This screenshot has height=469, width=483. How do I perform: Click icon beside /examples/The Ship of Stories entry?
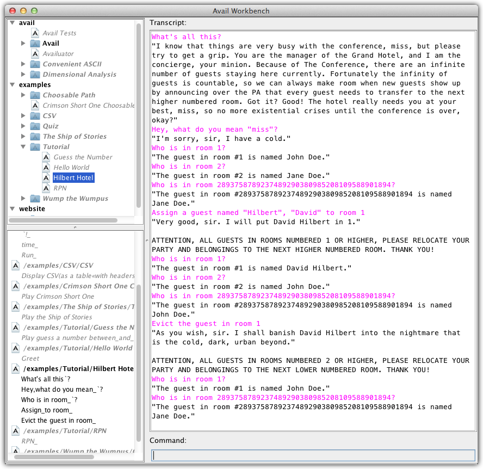click(16, 307)
